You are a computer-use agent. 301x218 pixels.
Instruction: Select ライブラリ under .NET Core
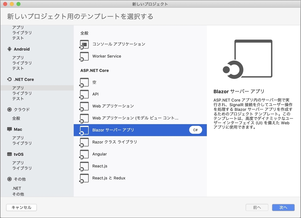coord(22,93)
